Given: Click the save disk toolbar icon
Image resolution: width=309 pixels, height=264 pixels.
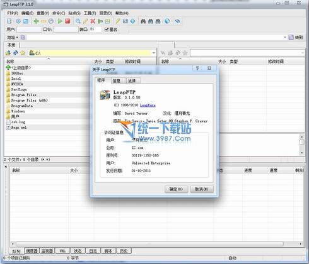Looking at the screenshot, I should click(x=125, y=21).
